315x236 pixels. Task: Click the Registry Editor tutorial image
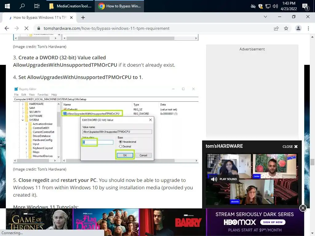click(106, 125)
